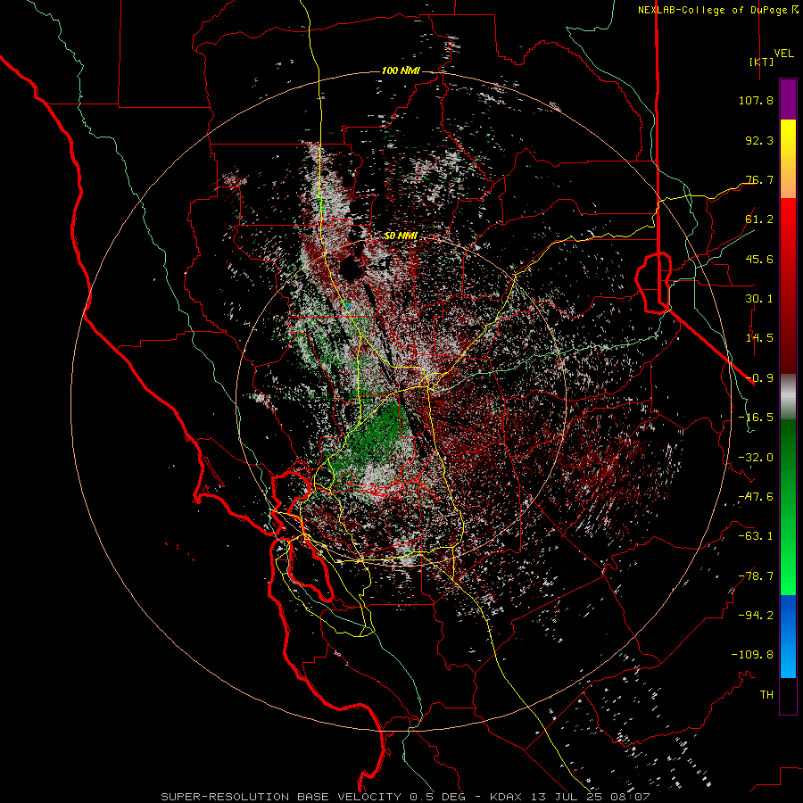Click the TH legend label
Screen dimensions: 803x803
(x=766, y=695)
